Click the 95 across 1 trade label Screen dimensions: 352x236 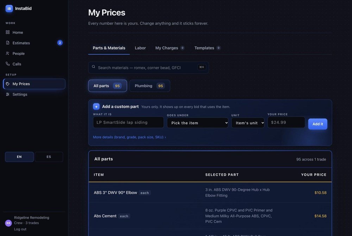[x=311, y=159]
